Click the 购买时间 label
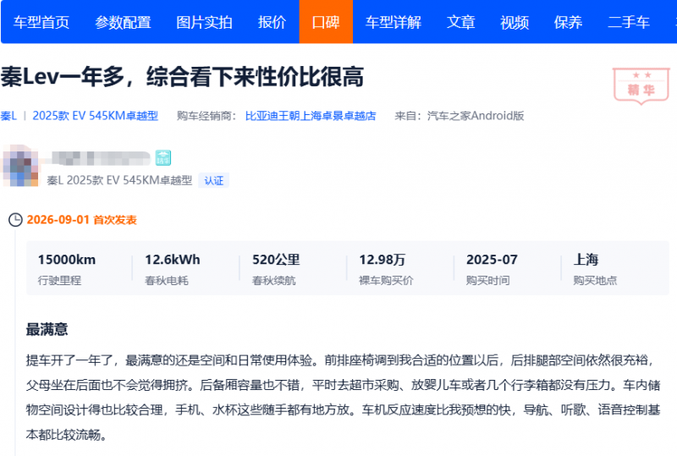 pyautogui.click(x=488, y=281)
